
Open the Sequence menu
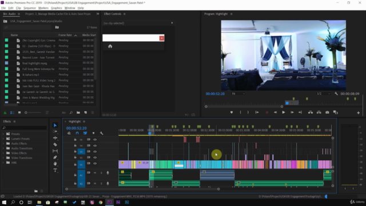(29, 8)
